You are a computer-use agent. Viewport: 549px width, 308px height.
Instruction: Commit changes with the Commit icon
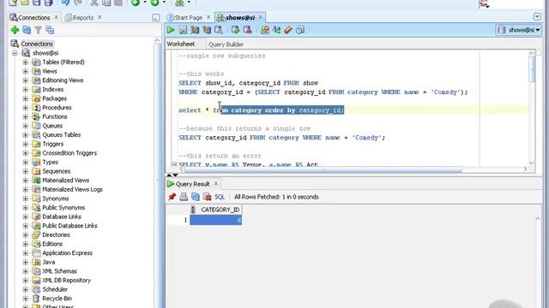pos(235,30)
